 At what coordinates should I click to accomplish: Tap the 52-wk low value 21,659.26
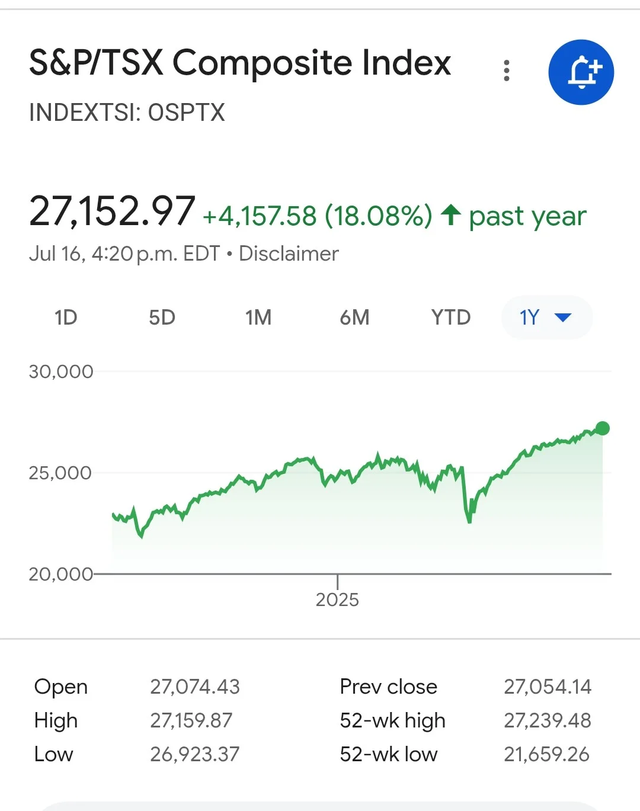tap(546, 754)
